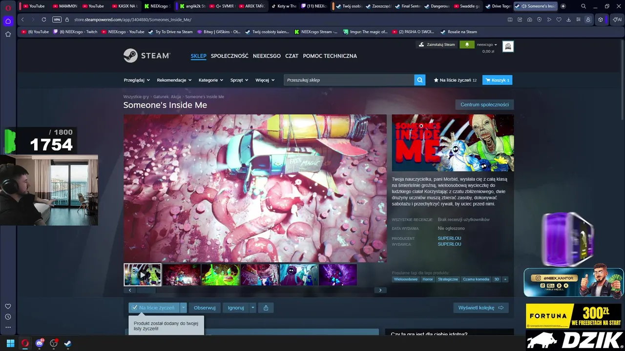Open the SUPERLOU producent link

coord(449,238)
